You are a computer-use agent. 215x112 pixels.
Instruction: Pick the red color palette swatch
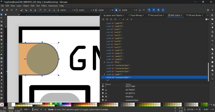46,104
